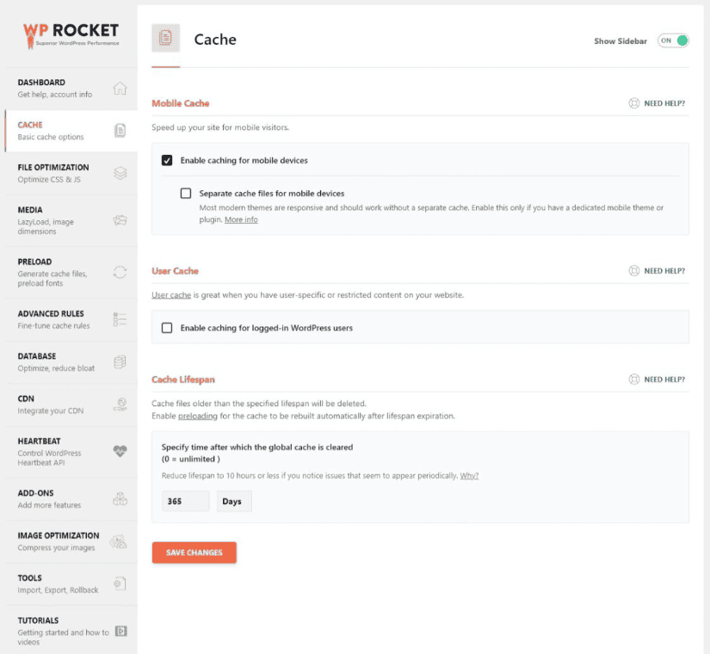Toggle the Show Sidebar switch off
Viewport: 710px width, 654px height.
click(x=673, y=40)
